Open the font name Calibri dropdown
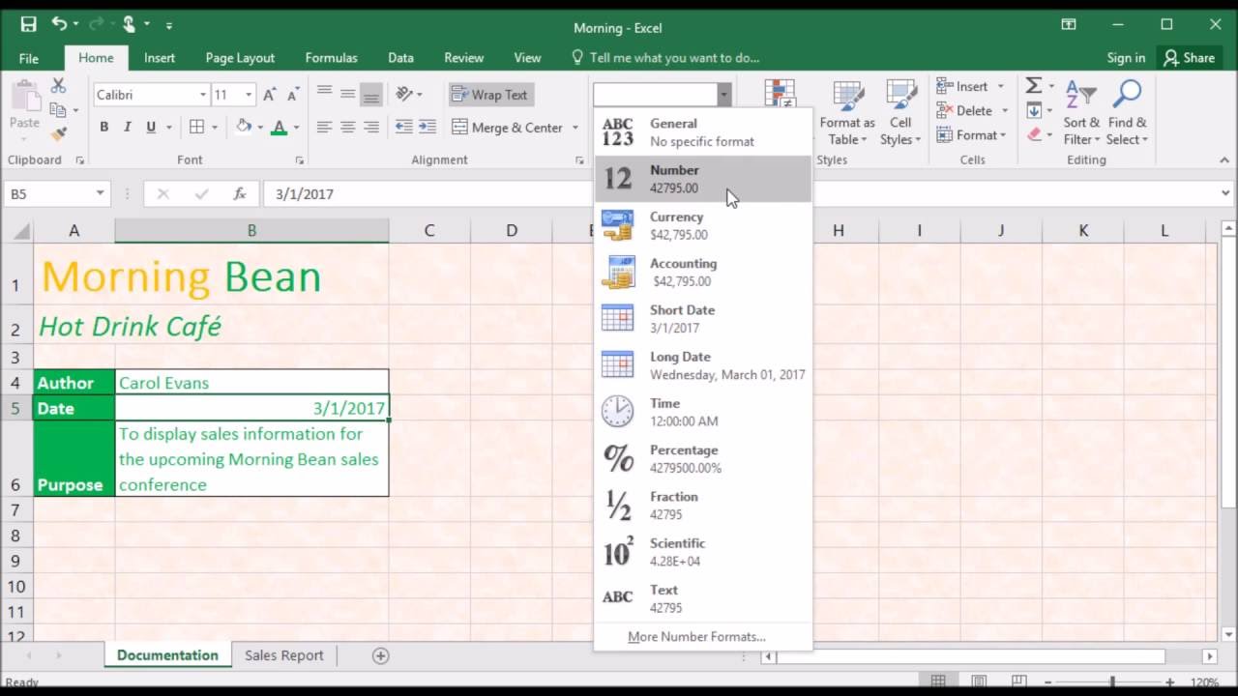Screen dimensions: 1238x696 point(203,95)
